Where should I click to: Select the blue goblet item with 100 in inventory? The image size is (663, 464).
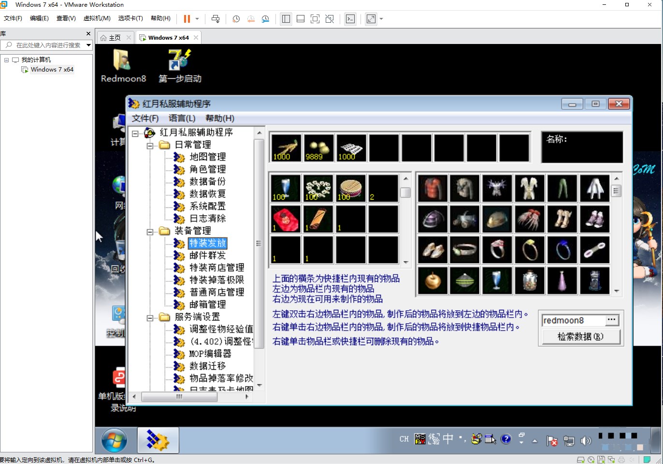tap(285, 188)
